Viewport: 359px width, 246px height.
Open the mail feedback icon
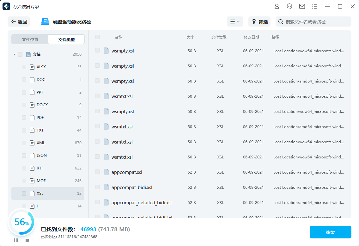click(302, 6)
